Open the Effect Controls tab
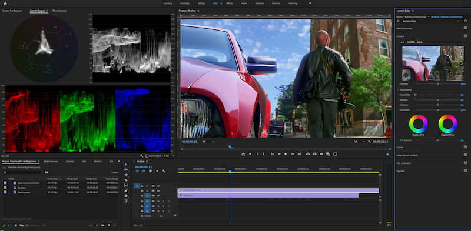Screen dimensions: 471x231 (59, 11)
